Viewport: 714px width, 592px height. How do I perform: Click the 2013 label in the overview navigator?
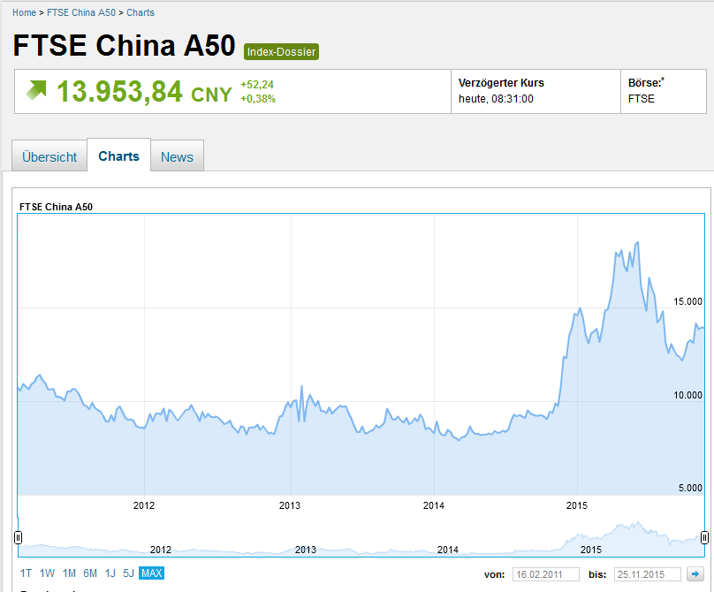click(305, 550)
